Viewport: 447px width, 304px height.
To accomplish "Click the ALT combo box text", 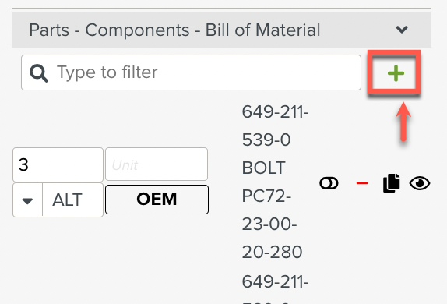I will point(67,200).
